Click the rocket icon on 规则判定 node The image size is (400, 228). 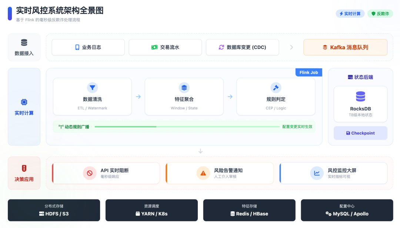(x=276, y=88)
